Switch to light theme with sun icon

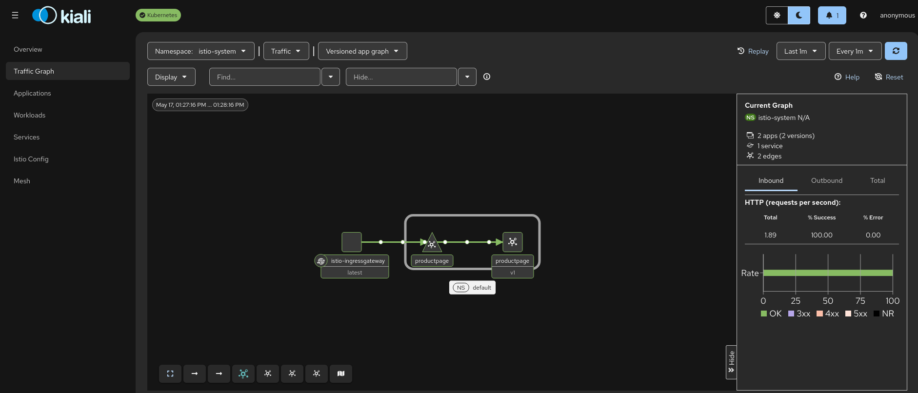click(777, 15)
